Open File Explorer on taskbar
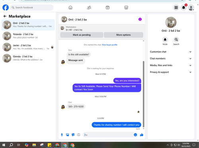 coord(34,145)
